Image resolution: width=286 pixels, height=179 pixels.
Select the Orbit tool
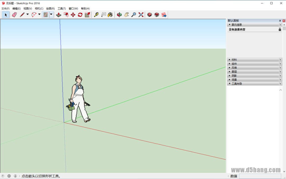coord(119,15)
